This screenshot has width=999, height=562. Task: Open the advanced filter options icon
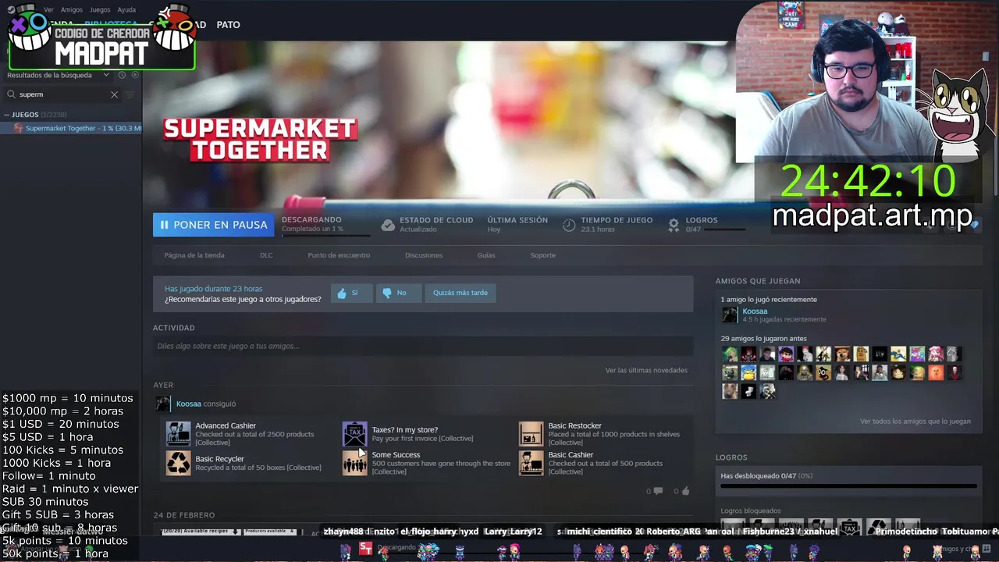(130, 94)
